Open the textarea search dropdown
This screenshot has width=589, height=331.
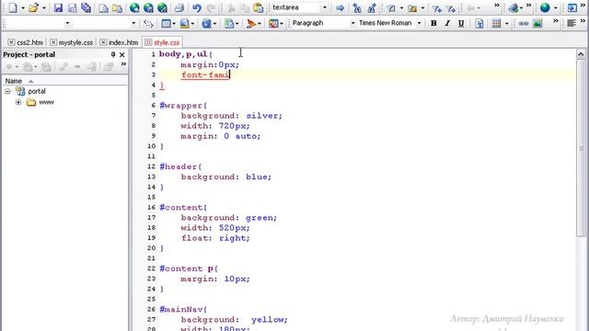pos(325,7)
